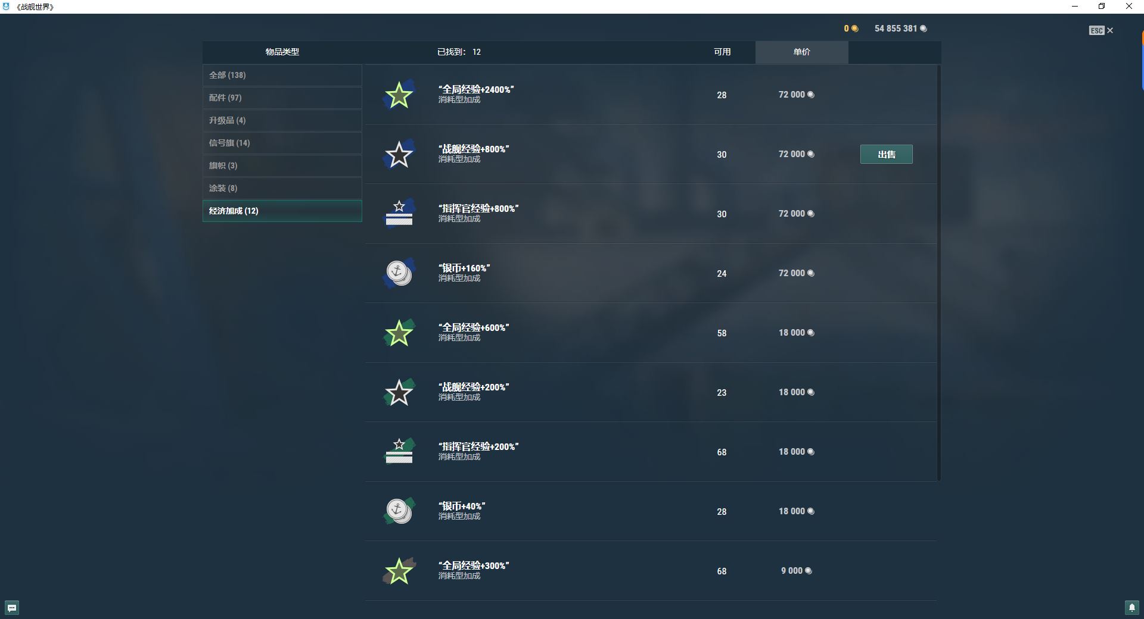Minimize the 战舰世界 window
Image resolution: width=1144 pixels, height=619 pixels.
pyautogui.click(x=1075, y=7)
